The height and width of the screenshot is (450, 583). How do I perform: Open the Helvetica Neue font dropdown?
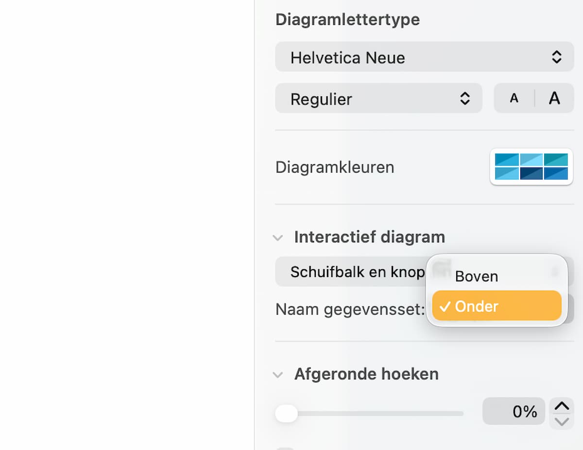424,57
